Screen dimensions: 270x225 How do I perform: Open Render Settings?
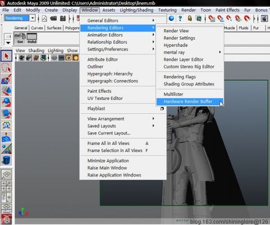[190, 38]
